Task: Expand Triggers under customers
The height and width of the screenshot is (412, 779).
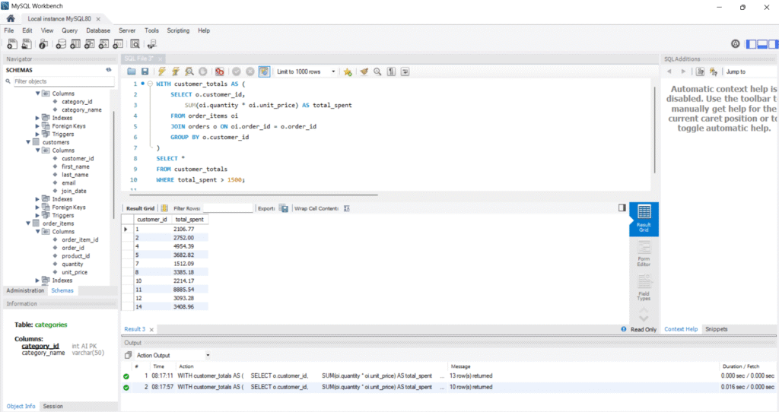Action: click(x=37, y=215)
